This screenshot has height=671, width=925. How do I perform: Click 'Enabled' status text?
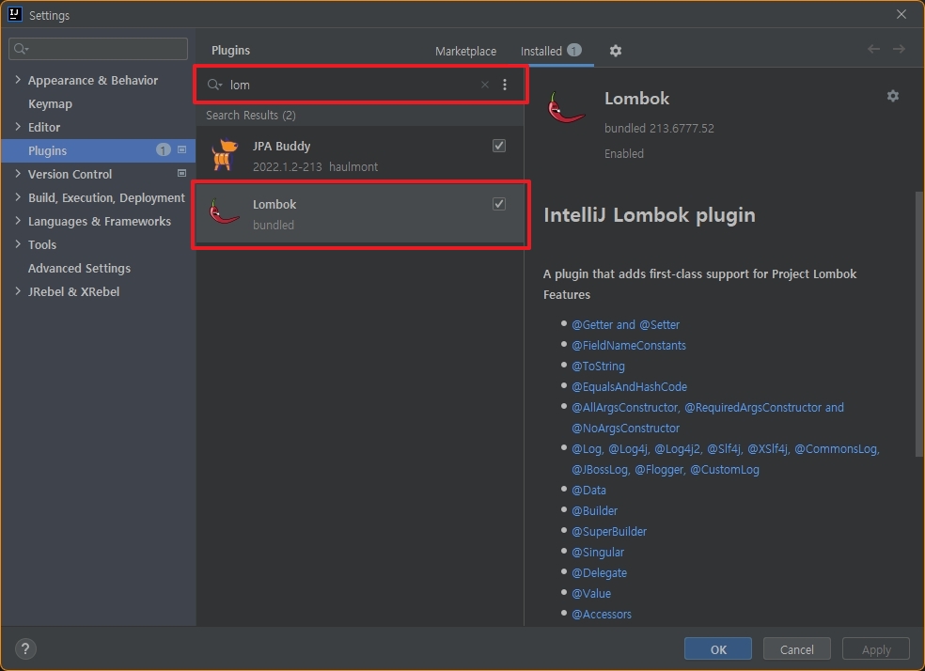click(x=623, y=154)
